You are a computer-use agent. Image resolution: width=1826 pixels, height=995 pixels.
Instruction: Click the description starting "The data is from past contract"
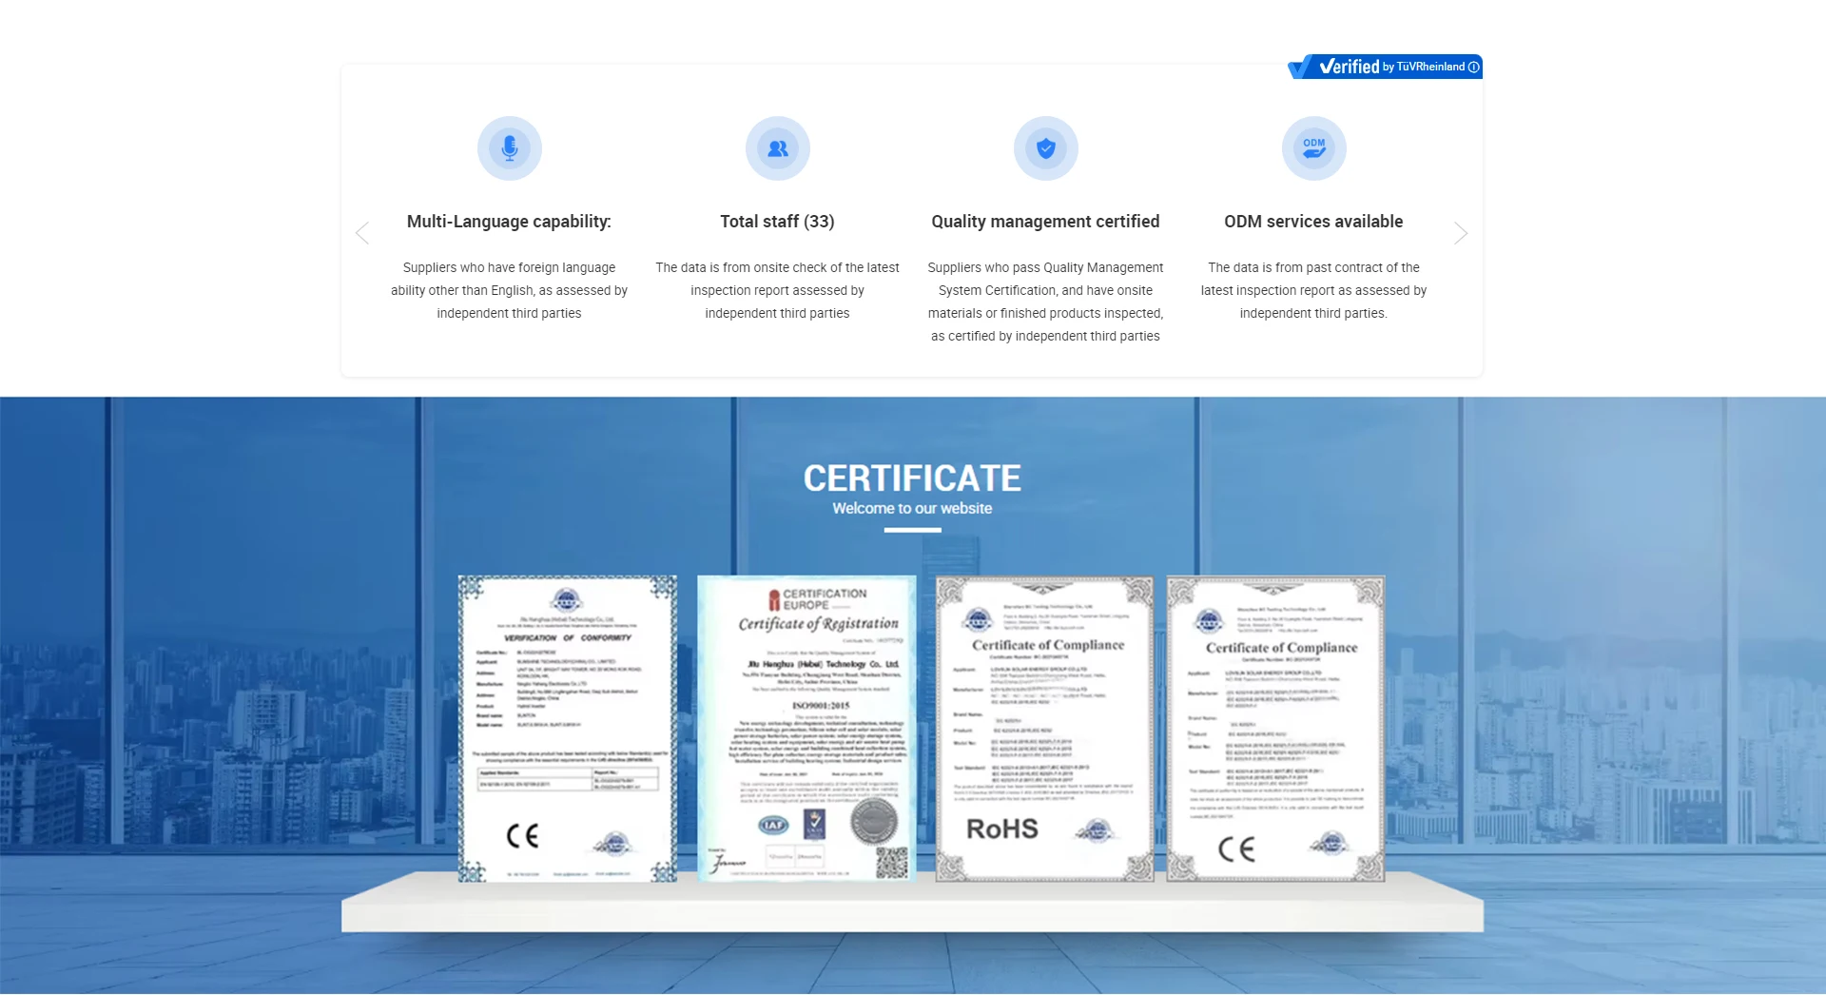[1313, 290]
